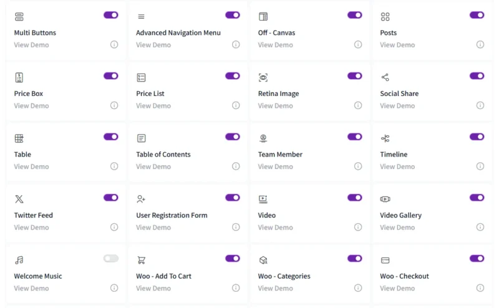499x308 pixels.
Task: Click the Twitter Feed X icon
Action: 19,199
